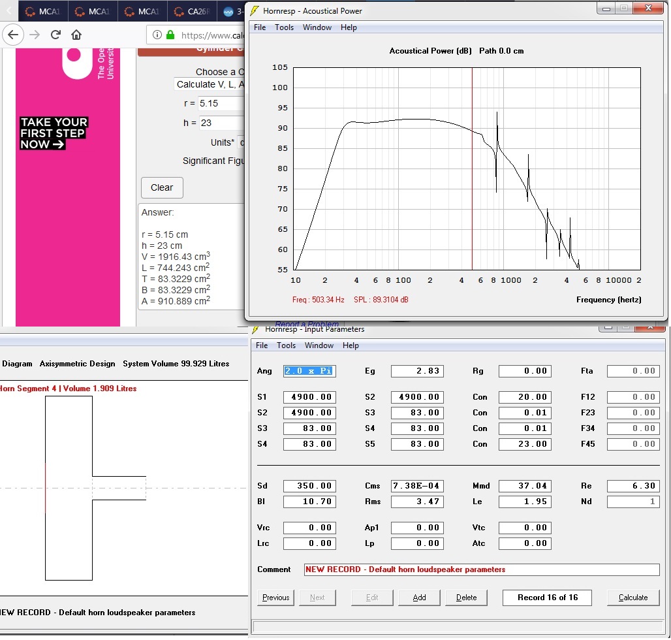The height and width of the screenshot is (640, 671).
Task: Click the V = 1916.43 cm³ answer line
Action: click(176, 257)
